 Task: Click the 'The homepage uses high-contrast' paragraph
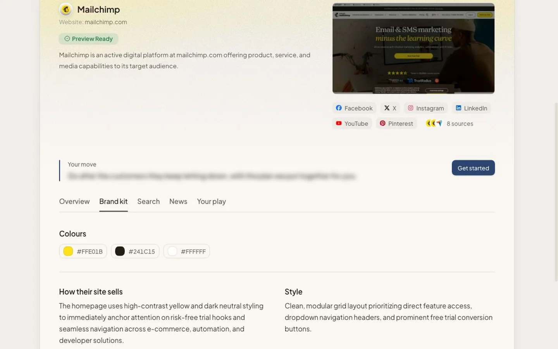[x=161, y=323]
